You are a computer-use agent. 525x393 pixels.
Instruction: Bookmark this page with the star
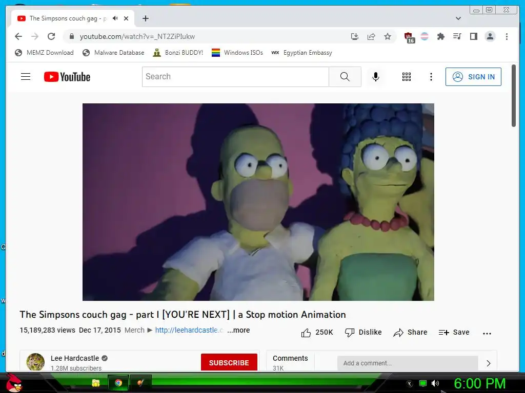point(388,36)
